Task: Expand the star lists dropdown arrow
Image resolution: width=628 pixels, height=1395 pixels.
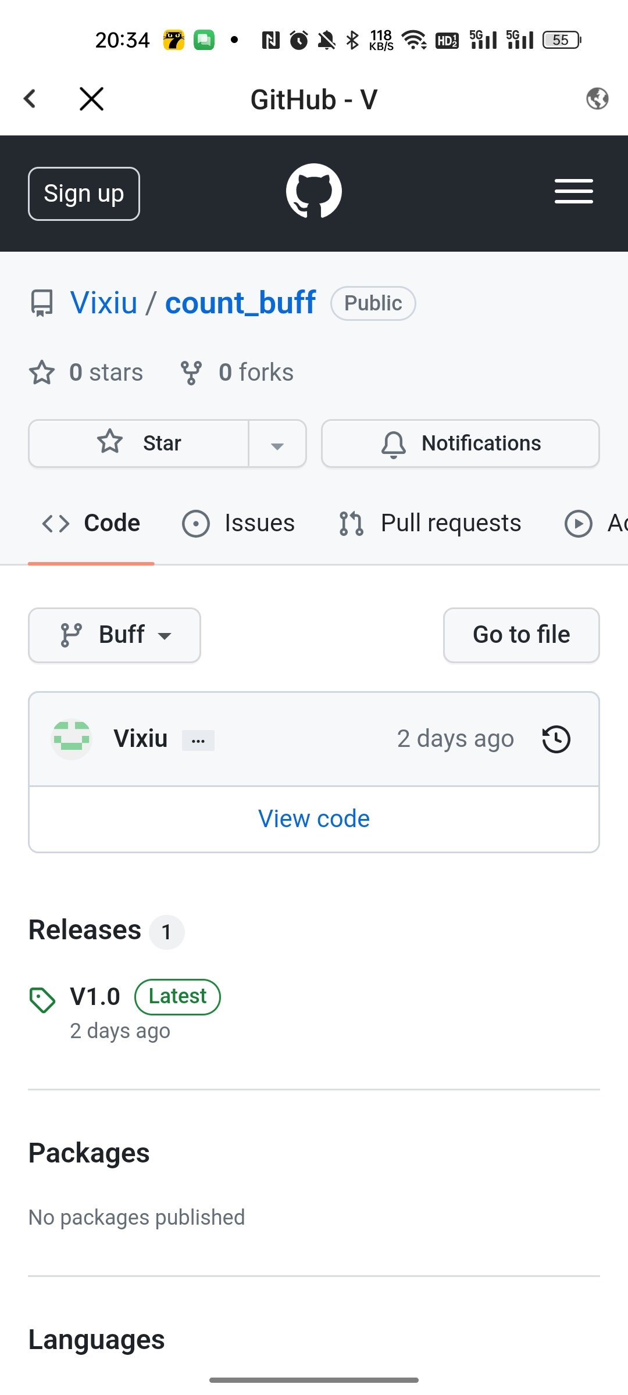Action: (277, 444)
